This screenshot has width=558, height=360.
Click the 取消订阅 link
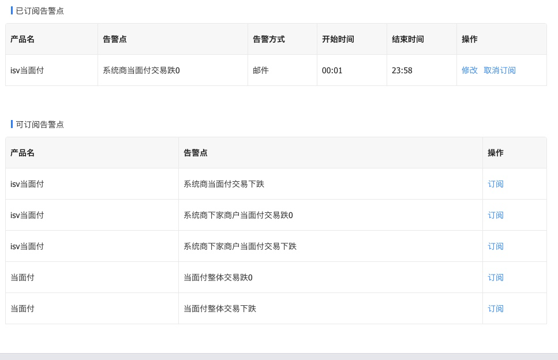[x=499, y=70]
